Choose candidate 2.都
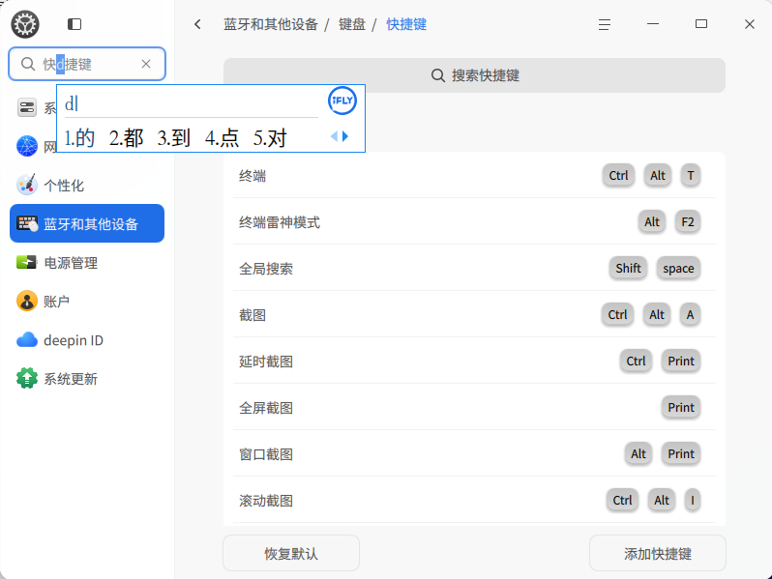Image resolution: width=772 pixels, height=579 pixels. tap(126, 138)
